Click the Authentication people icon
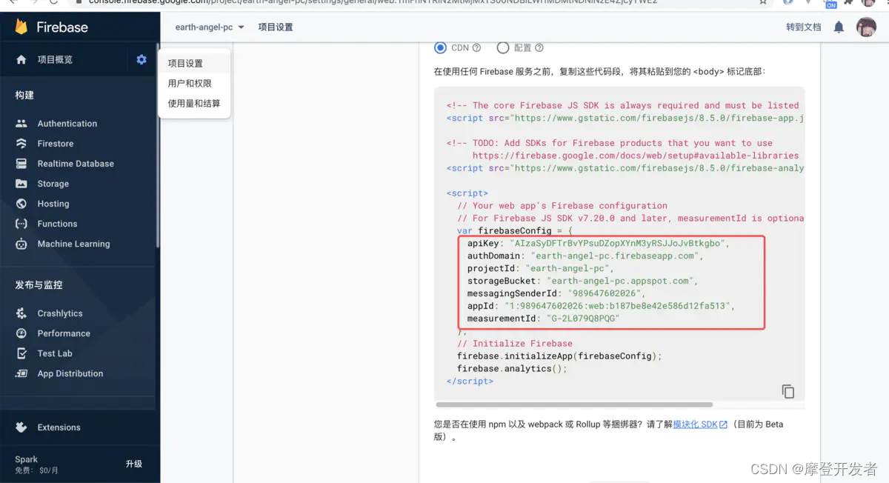 pyautogui.click(x=21, y=124)
